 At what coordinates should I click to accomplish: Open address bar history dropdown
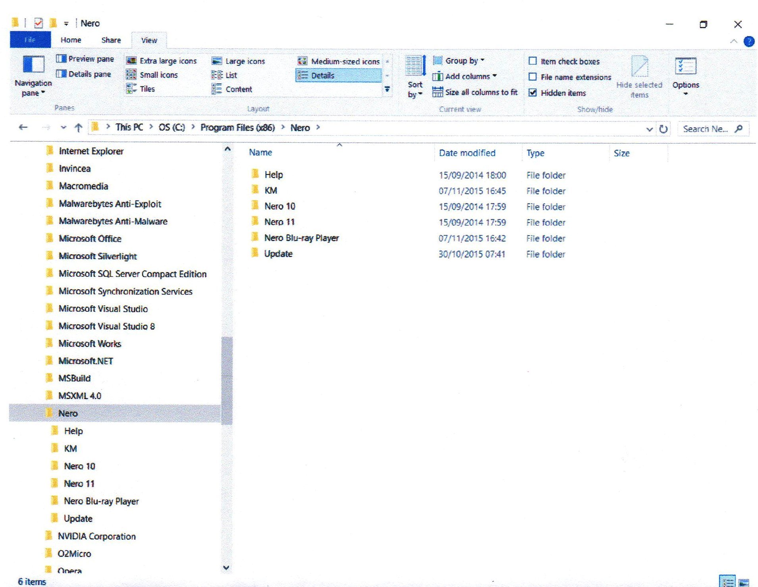[649, 129]
